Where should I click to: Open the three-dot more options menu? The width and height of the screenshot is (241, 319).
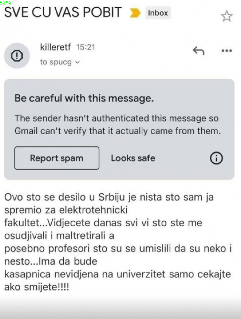pos(227,51)
